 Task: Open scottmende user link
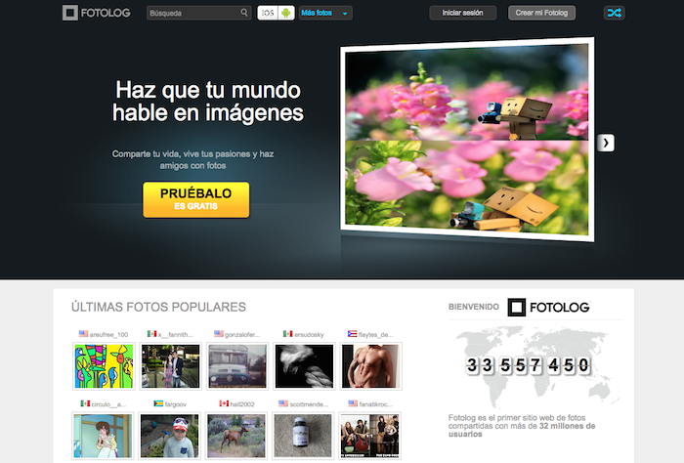309,404
